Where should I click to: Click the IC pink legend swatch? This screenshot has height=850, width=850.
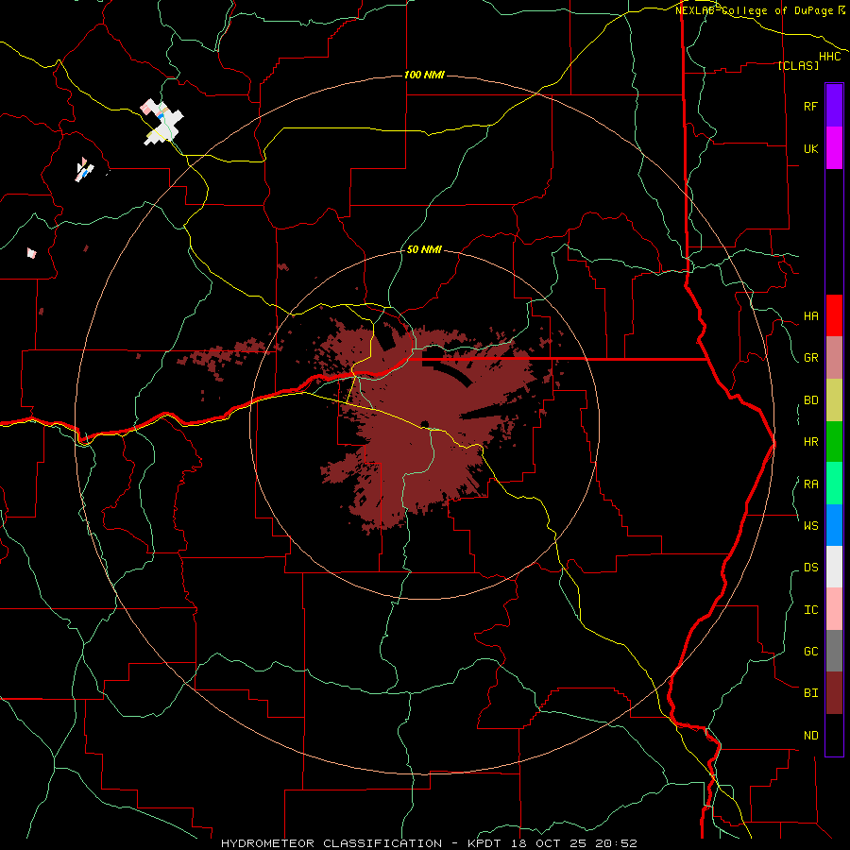834,609
